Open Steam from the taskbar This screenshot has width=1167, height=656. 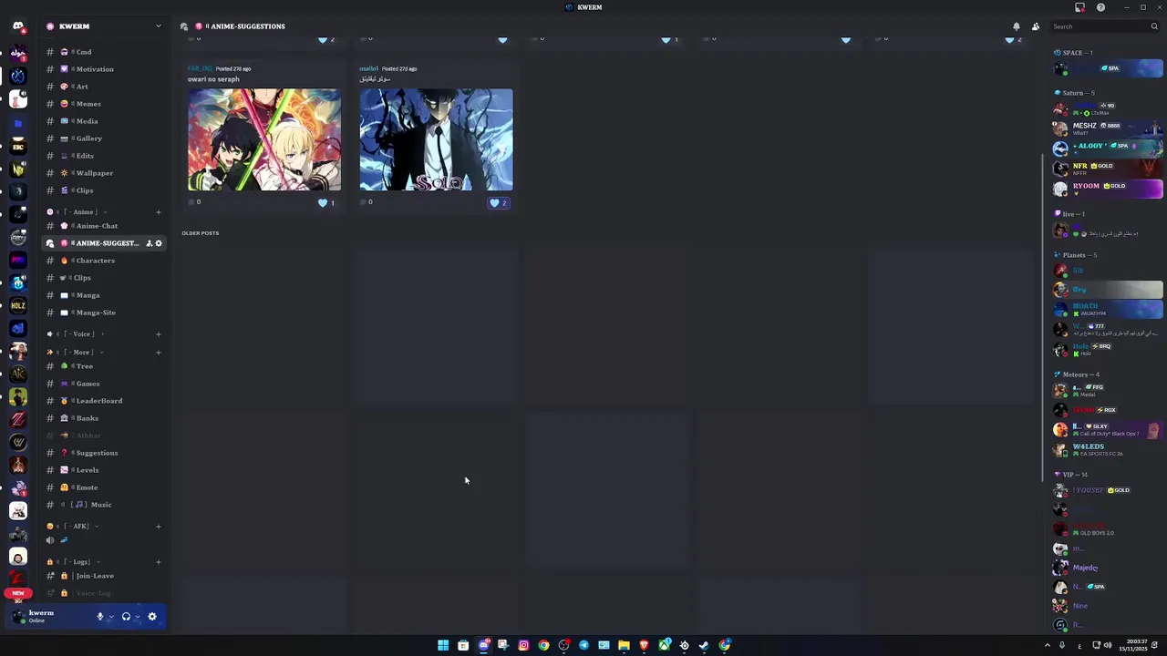click(704, 645)
